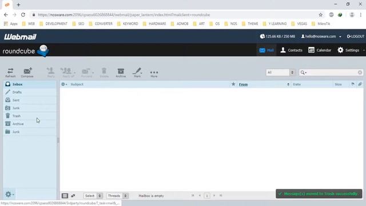The image size is (366, 206).
Task: Open the MikroTik bookmarks folder
Action: click(x=321, y=23)
